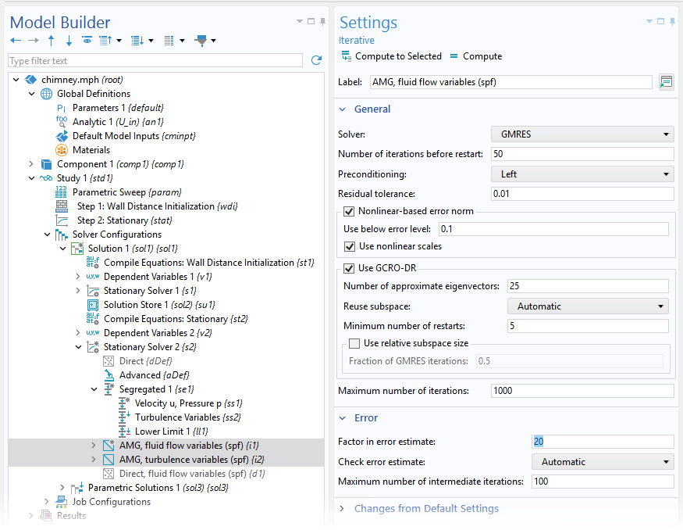Click the Residual tolerance input field

(x=582, y=194)
